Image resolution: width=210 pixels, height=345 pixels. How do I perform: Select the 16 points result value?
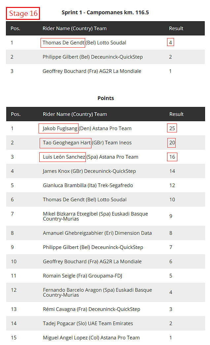click(x=172, y=157)
